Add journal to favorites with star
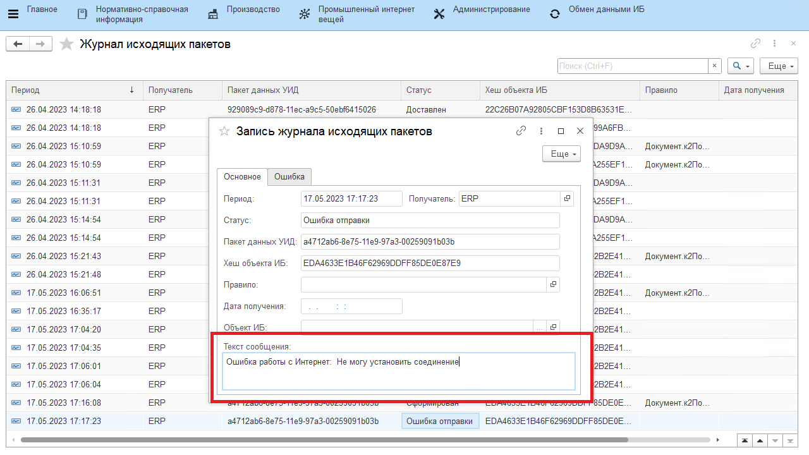The image size is (809, 455). click(66, 44)
